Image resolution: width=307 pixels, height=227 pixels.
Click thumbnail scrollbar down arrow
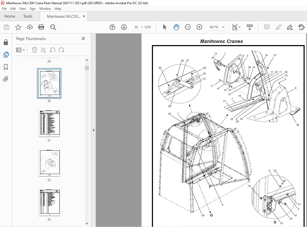click(87, 224)
